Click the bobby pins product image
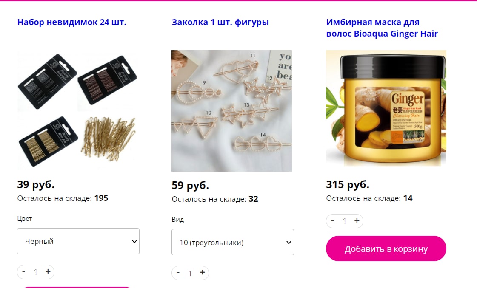Viewport: 477px width, 288px height. coord(77,110)
